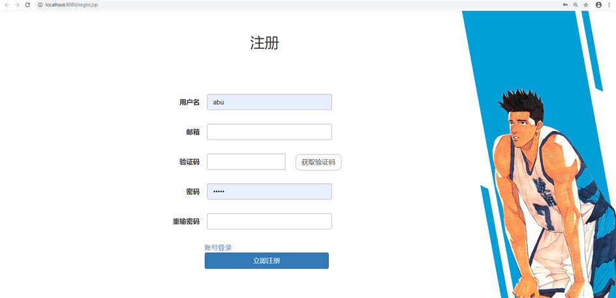Image resolution: width=616 pixels, height=298 pixels.
Task: Click the 密码 label text
Action: (192, 192)
